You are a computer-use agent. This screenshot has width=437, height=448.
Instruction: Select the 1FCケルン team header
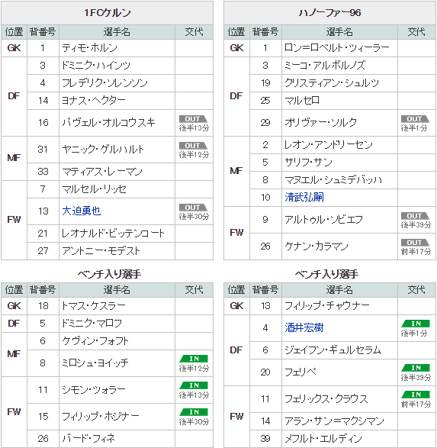107,13
